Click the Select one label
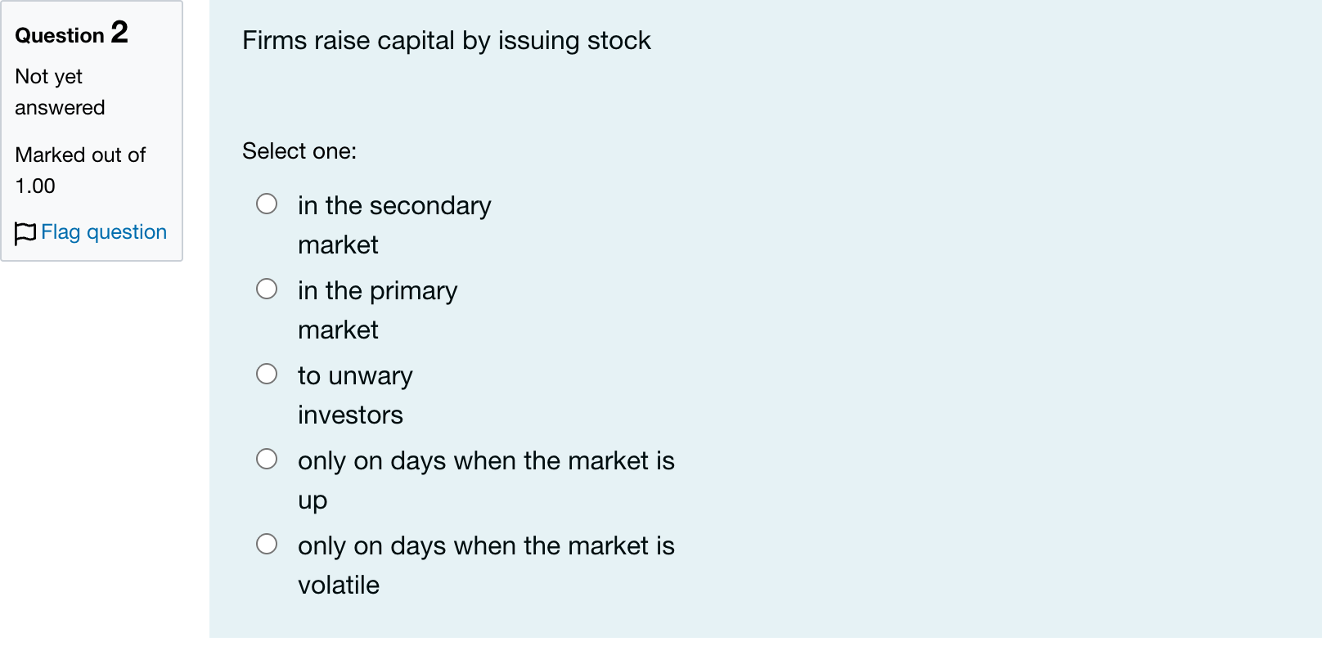 pyautogui.click(x=299, y=151)
